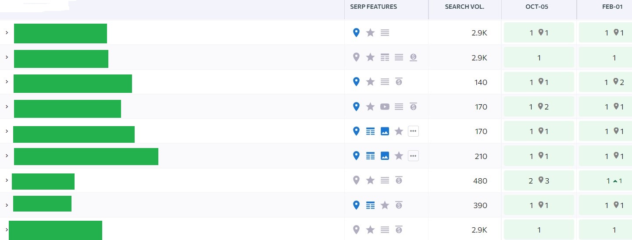Click the OCT-05 column header
This screenshot has height=240, width=632.
[537, 7]
